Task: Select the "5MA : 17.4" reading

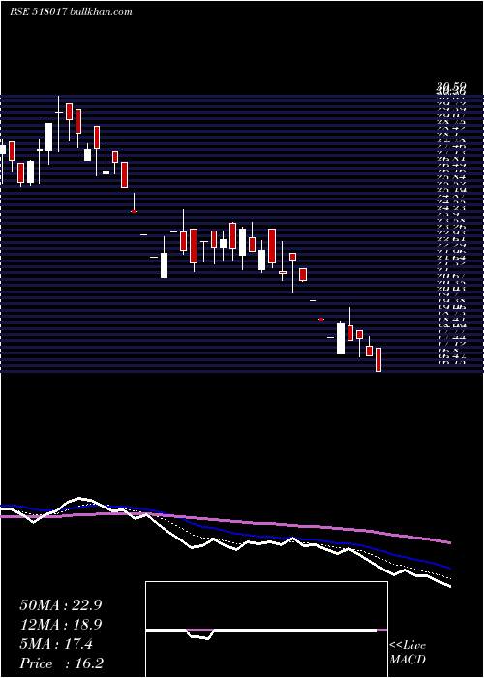Action: point(56,644)
